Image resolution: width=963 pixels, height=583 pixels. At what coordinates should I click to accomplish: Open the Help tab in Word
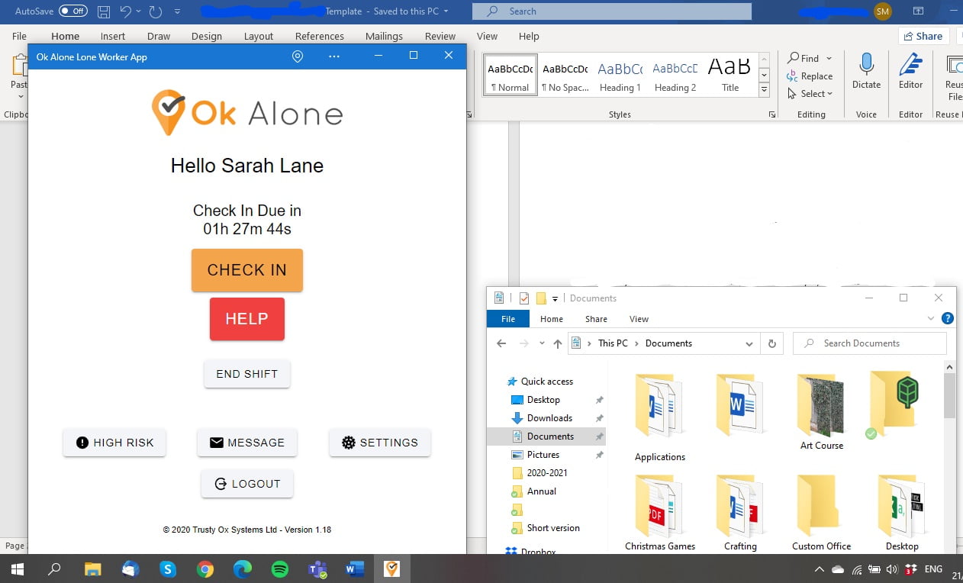pyautogui.click(x=529, y=36)
